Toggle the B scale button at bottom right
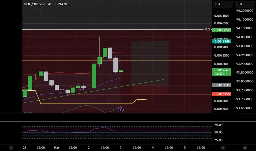The height and width of the screenshot is (151, 256). 245,148
